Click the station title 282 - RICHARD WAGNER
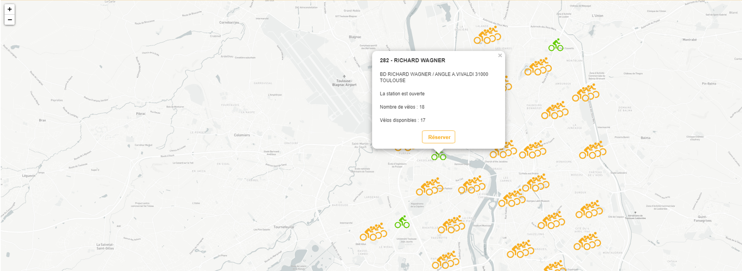Screen dimensions: 742x271 (x=412, y=60)
